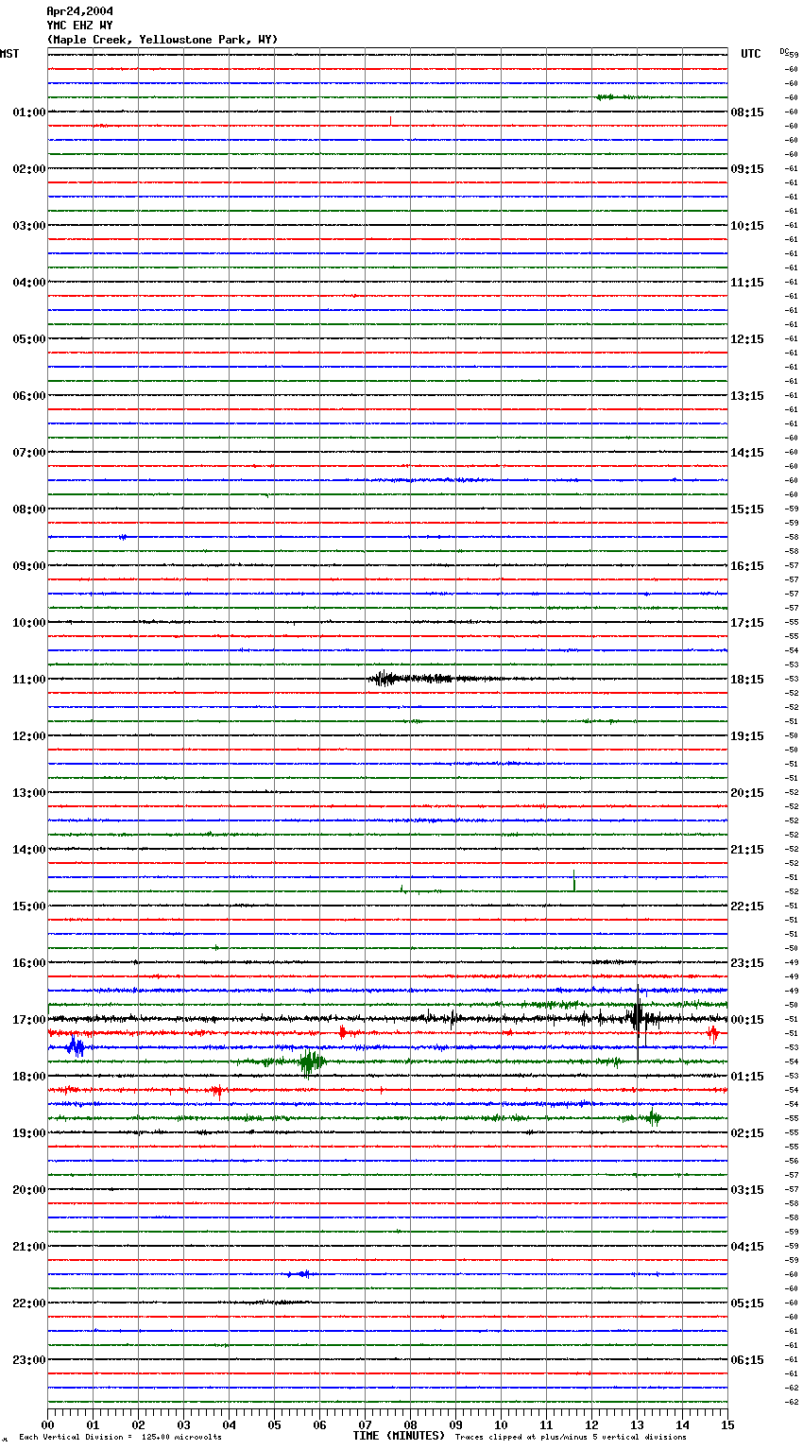Click the "00:15" UTC time label
Viewport: 803px width, 1450px height.
747,1019
